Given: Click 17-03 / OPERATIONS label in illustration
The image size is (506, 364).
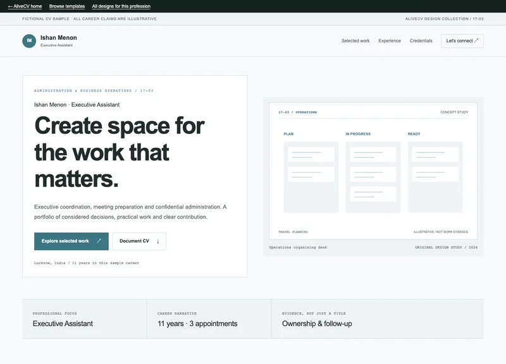Looking at the screenshot, I should (x=297, y=112).
